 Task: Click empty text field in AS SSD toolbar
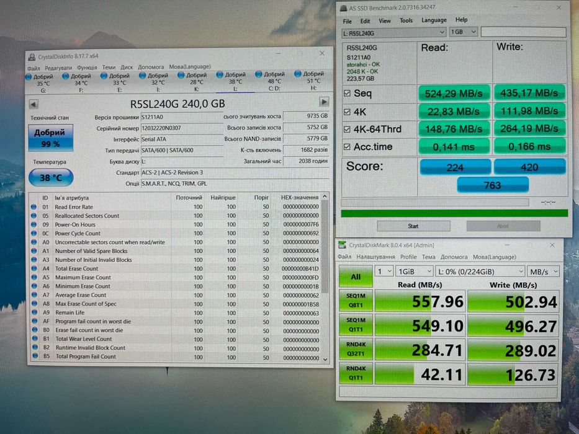pyautogui.click(x=524, y=32)
